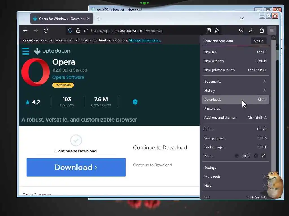289x216 pixels.
Task: Choose Print... from the menu
Action: click(235, 129)
